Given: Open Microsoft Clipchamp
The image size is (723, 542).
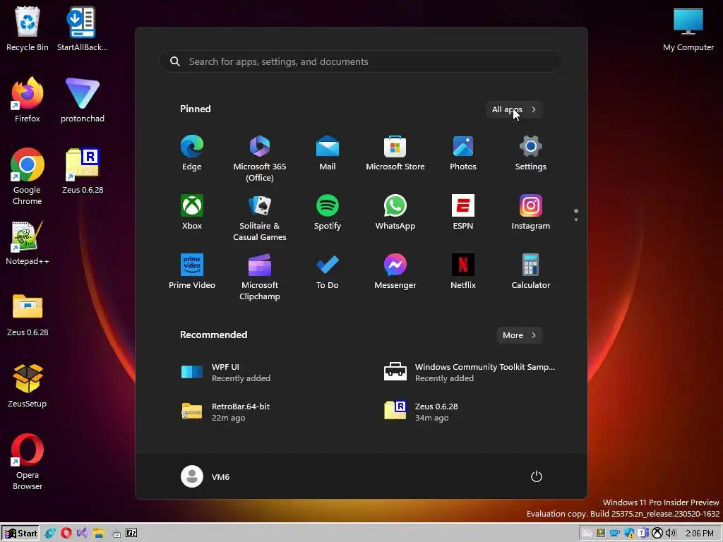Looking at the screenshot, I should click(x=260, y=277).
